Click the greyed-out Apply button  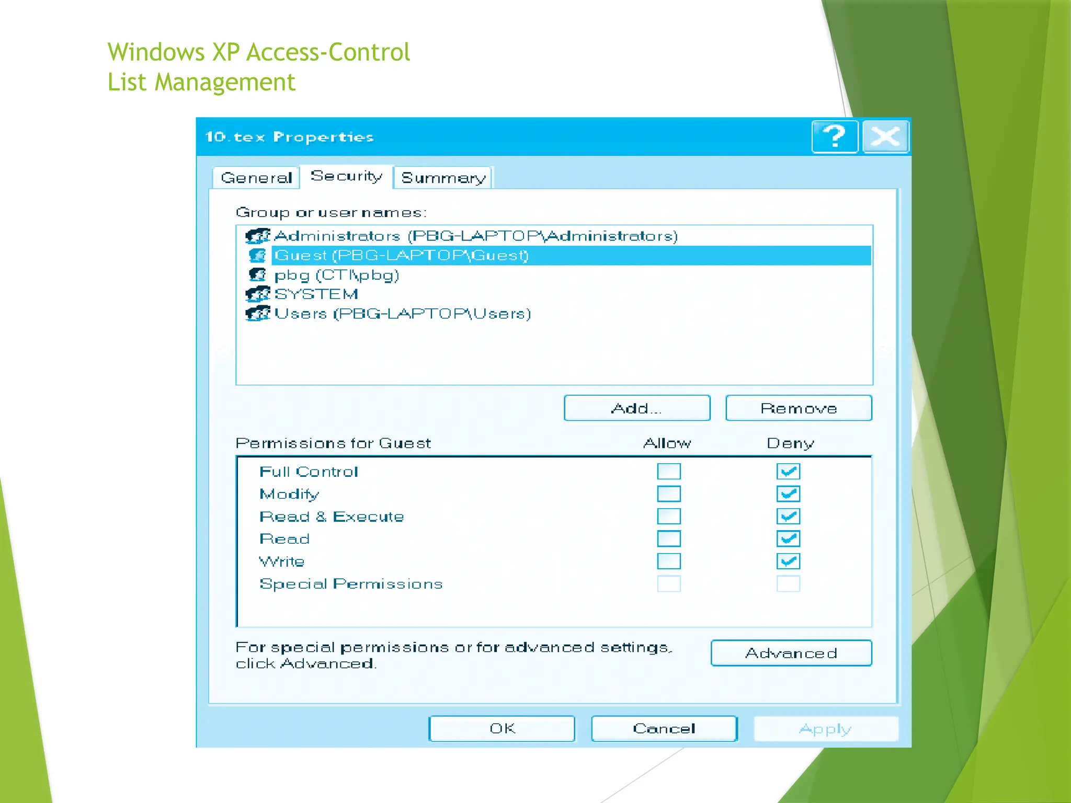[826, 729]
